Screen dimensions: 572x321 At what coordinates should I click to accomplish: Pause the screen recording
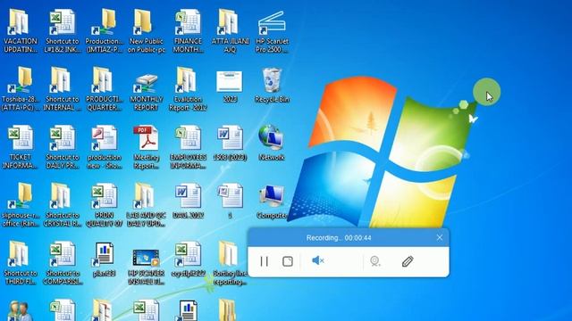265,261
